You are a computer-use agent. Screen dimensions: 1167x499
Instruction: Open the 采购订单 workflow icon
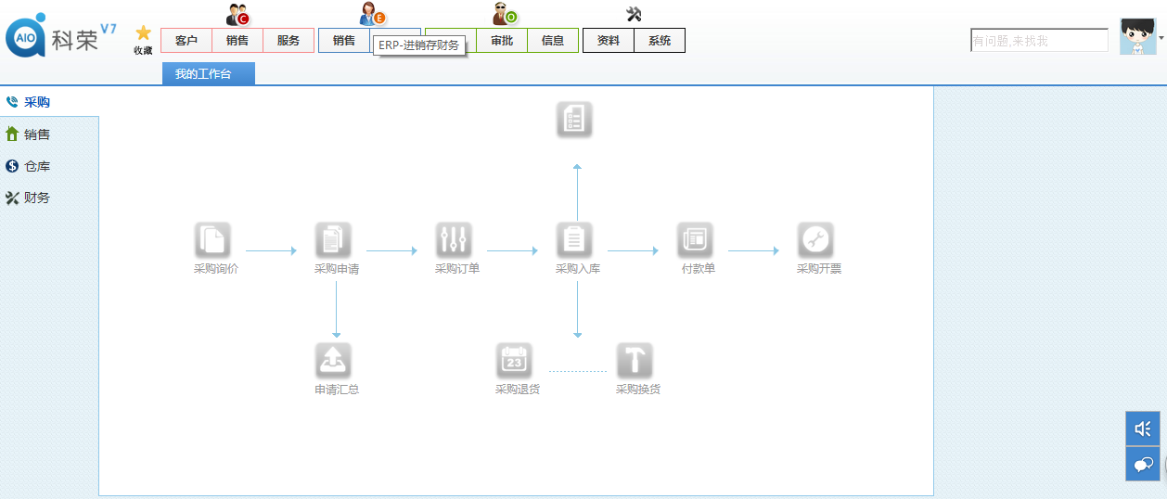tap(454, 240)
